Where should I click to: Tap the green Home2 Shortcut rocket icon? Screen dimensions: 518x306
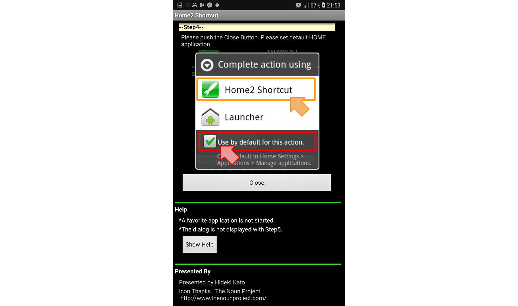[x=210, y=89]
